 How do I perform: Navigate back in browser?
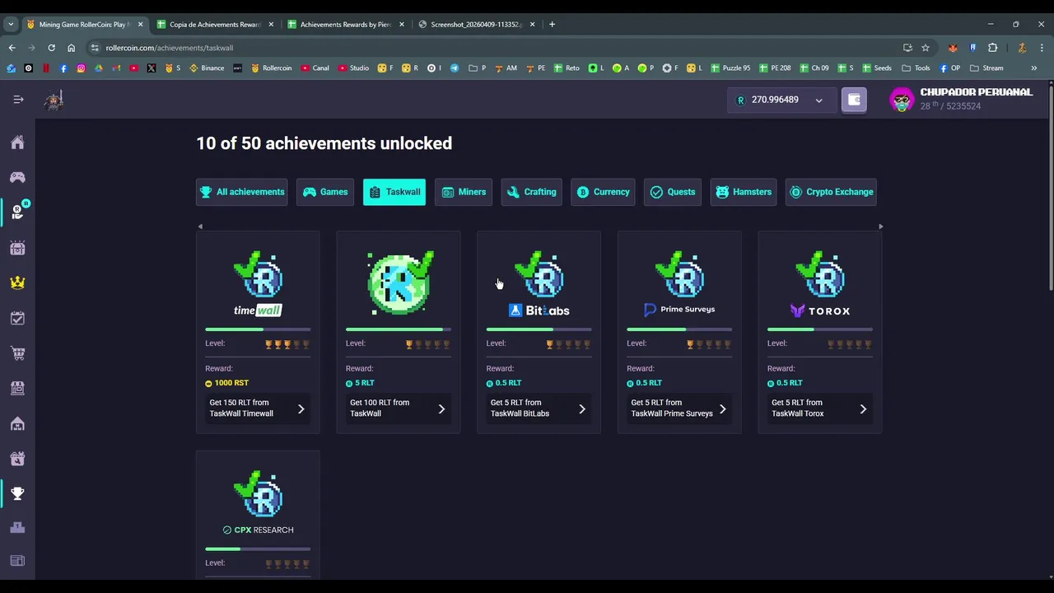(12, 48)
